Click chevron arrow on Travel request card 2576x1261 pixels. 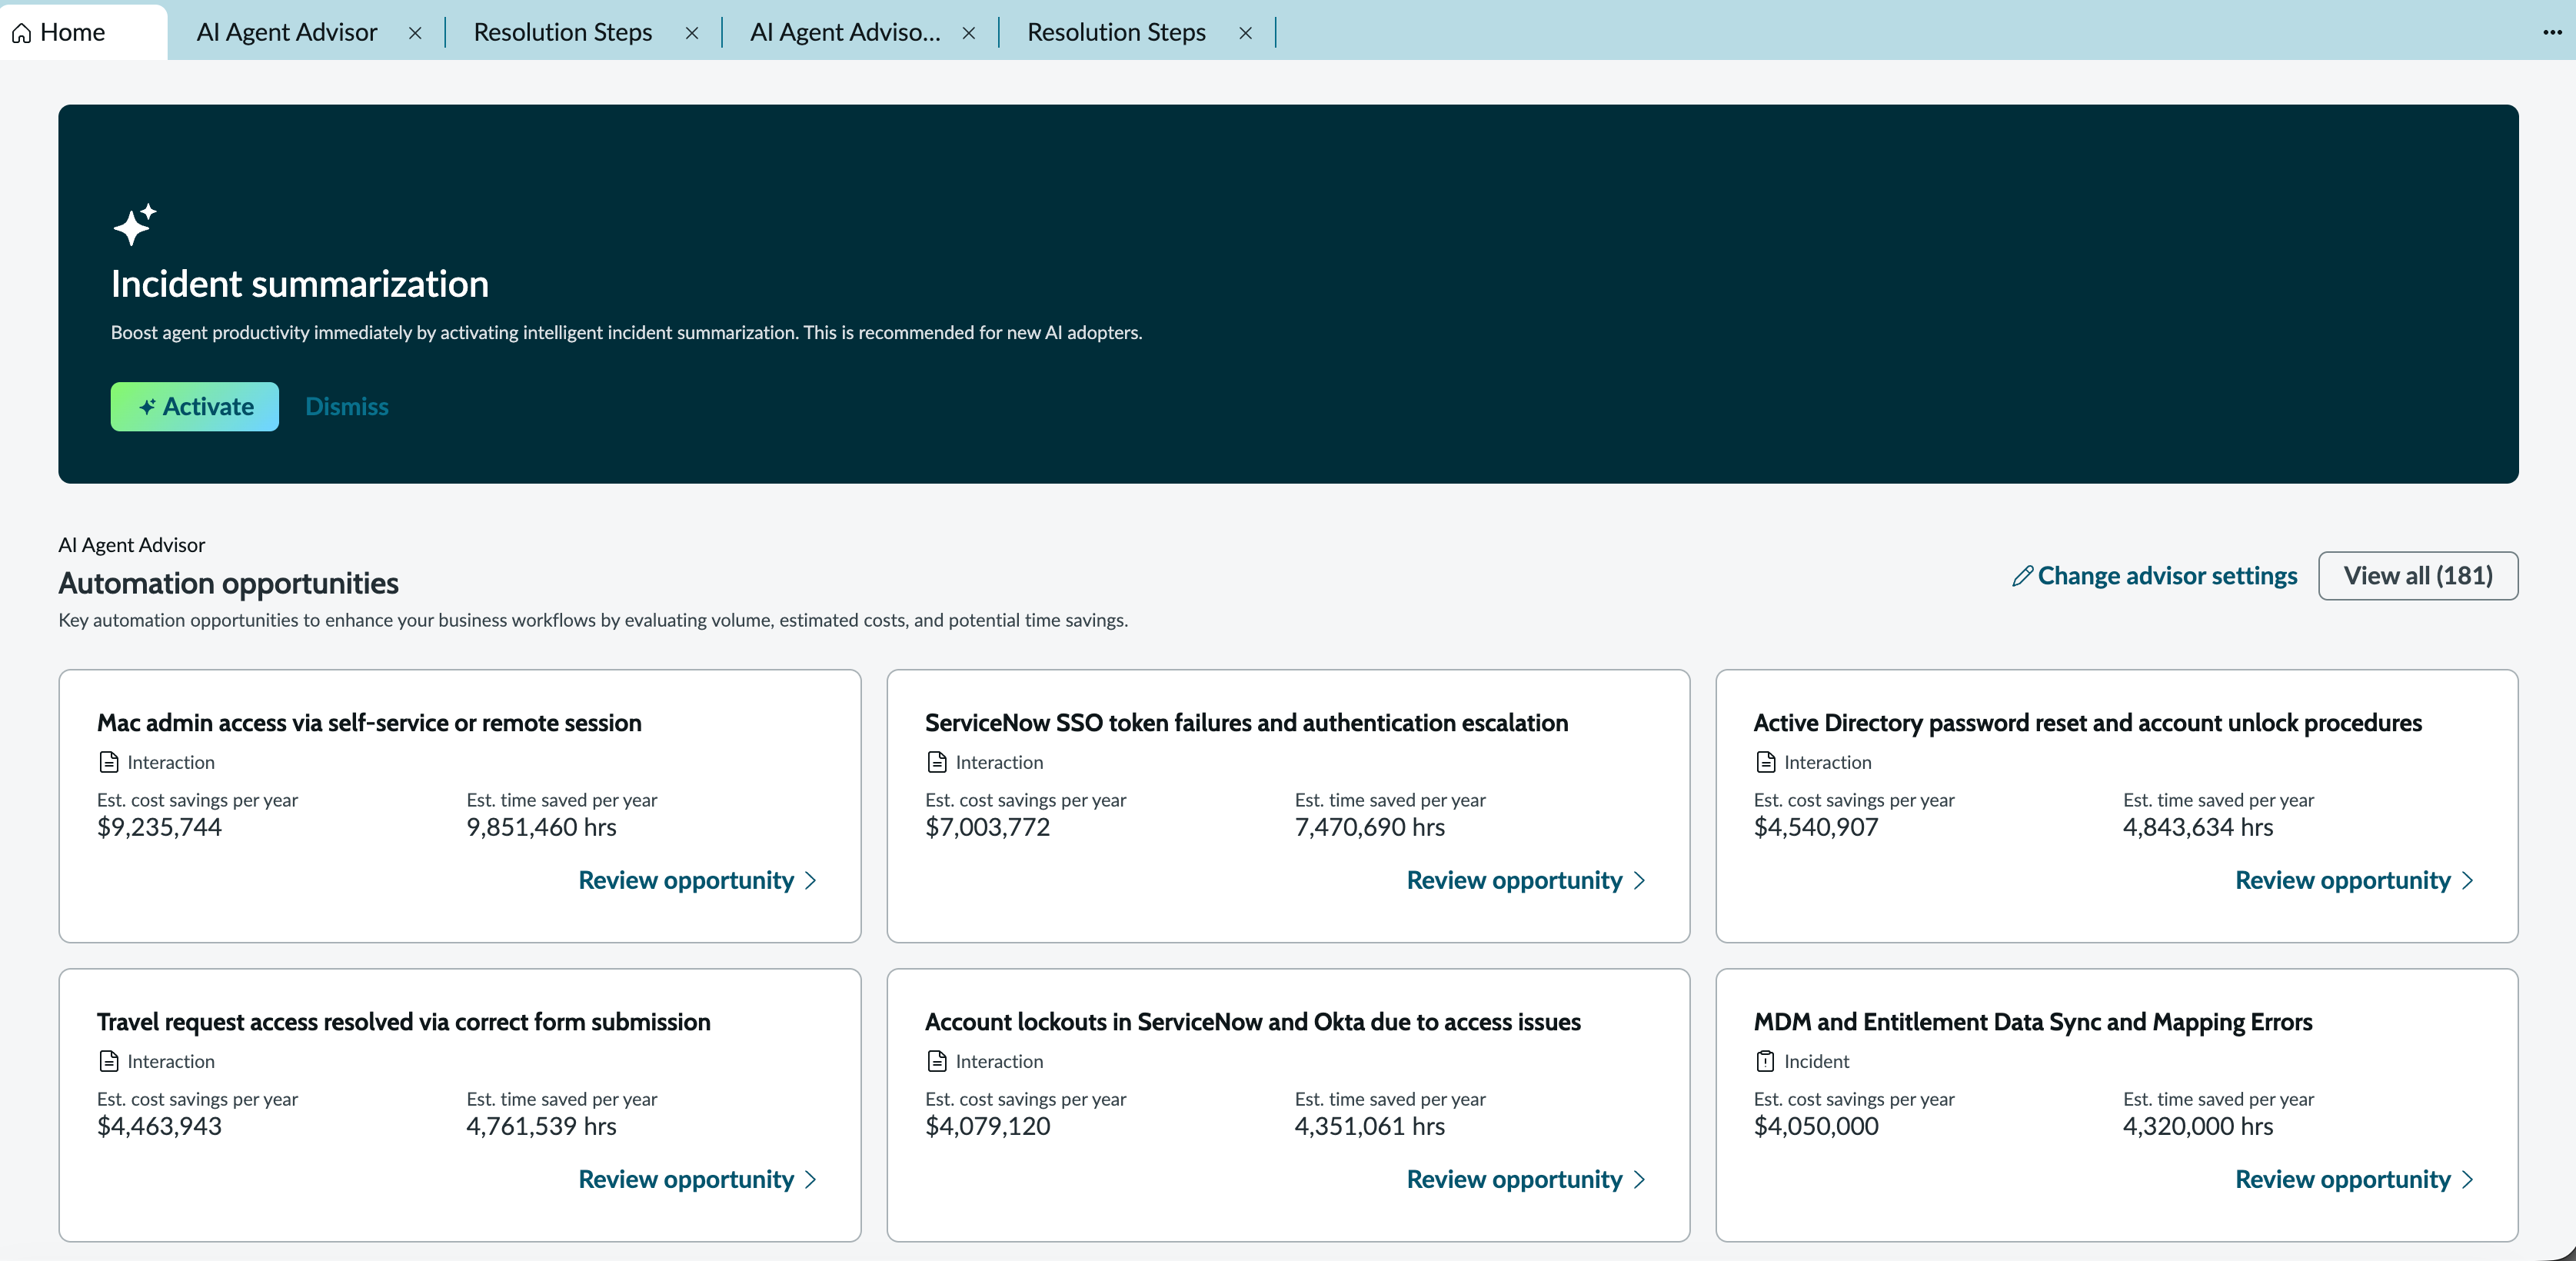811,1180
